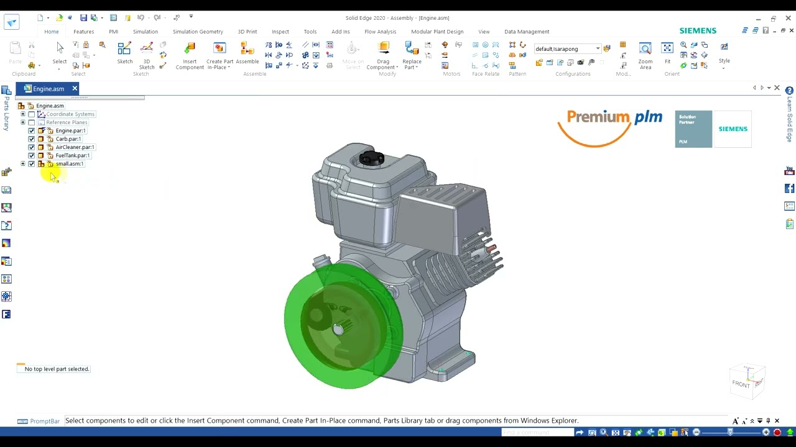Open quick access toolbar customize arrow
The width and height of the screenshot is (796, 447).
(x=191, y=17)
